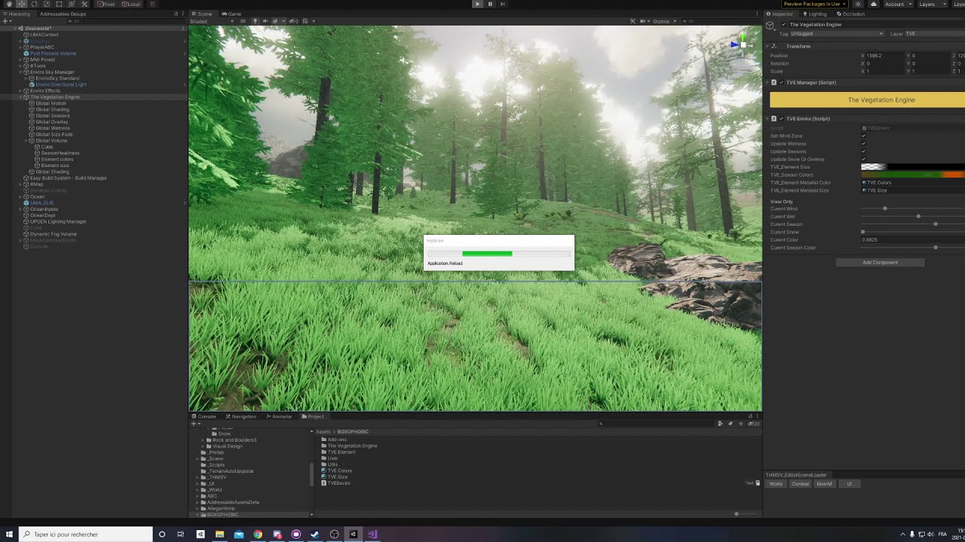Uncheck Set Wind Zone checkbox
Screen dimensions: 965x542
(864, 135)
